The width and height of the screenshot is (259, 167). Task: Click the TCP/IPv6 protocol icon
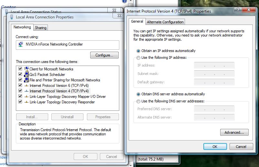point(27,86)
